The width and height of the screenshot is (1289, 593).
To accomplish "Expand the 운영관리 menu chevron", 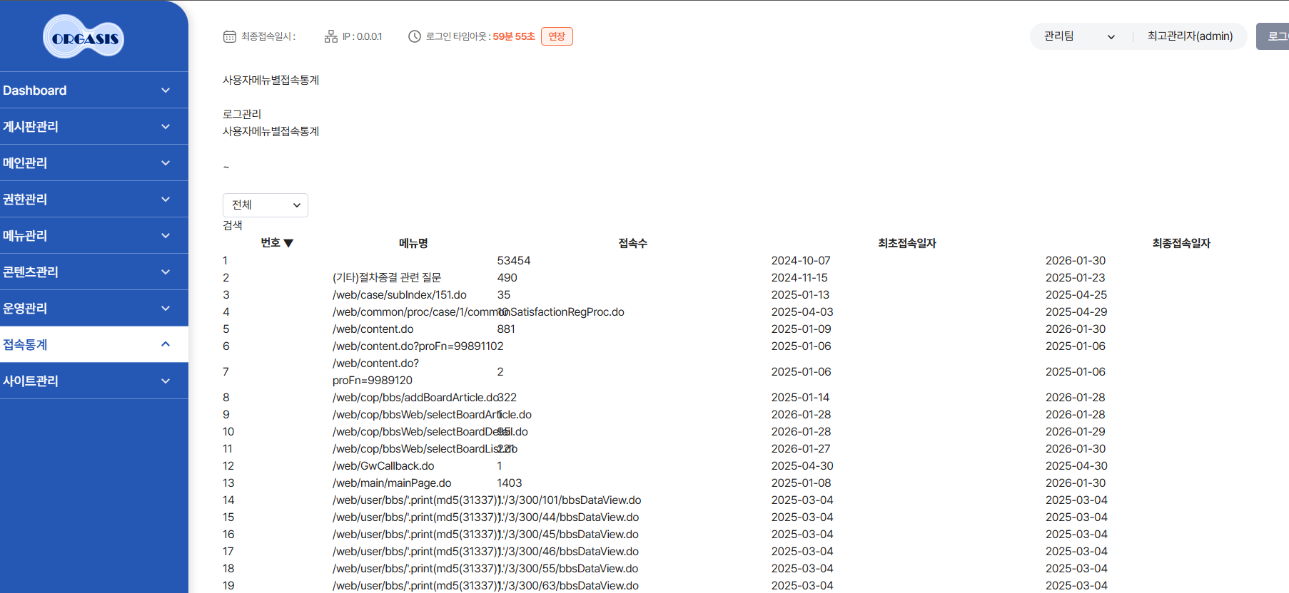I will tap(166, 309).
